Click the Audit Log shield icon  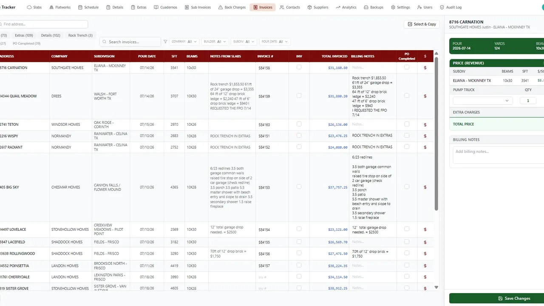coord(442,7)
